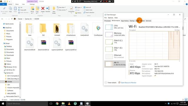
Task: Expand the Move to dropdown
Action: pyautogui.click(x=32, y=12)
